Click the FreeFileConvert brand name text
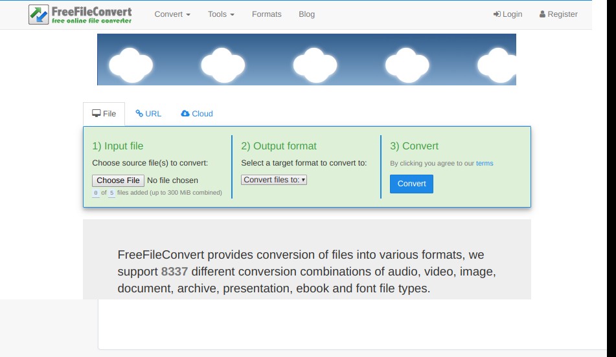This screenshot has width=616, height=357. 91,12
